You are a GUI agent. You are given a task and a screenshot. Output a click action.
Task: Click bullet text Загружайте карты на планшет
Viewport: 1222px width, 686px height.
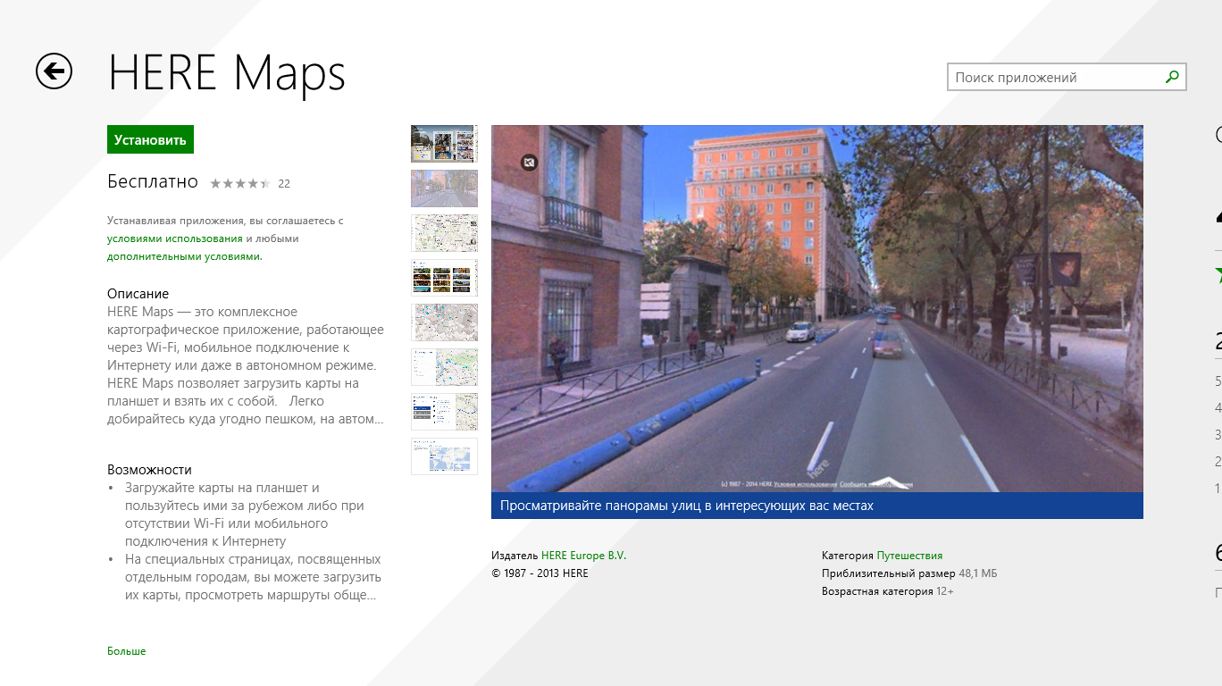click(x=244, y=514)
